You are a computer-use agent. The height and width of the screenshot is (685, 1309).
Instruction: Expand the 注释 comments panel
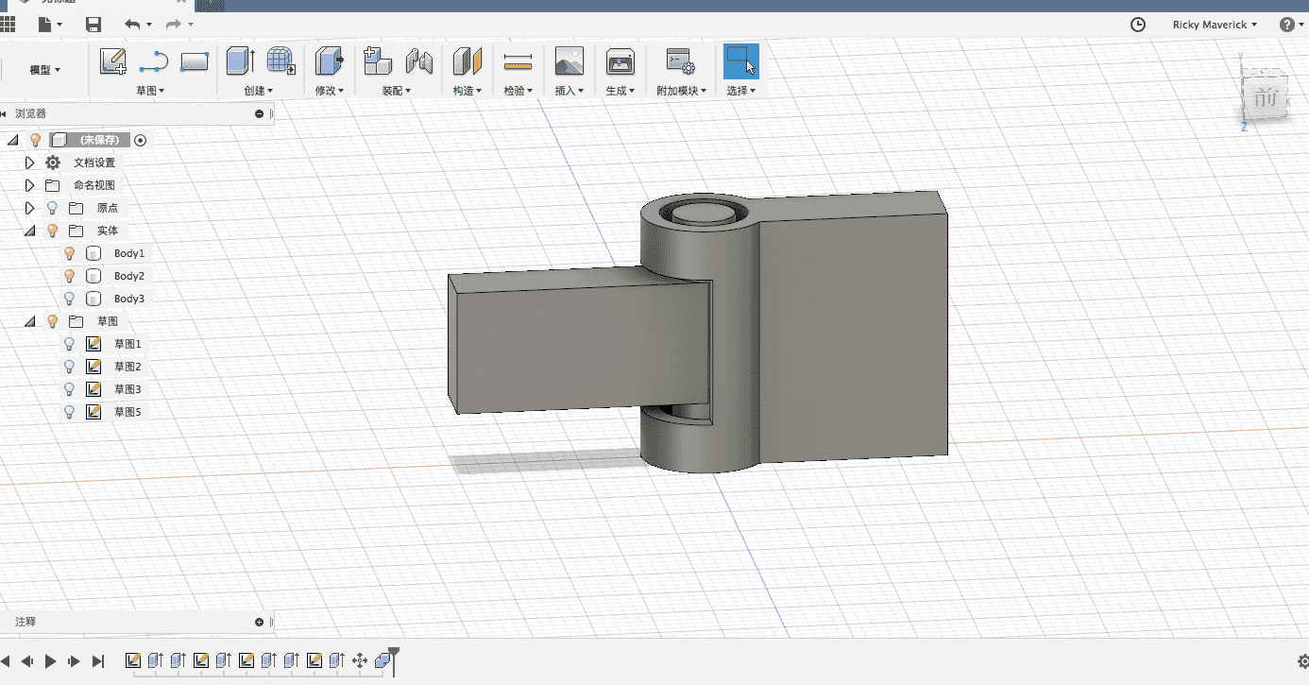260,622
